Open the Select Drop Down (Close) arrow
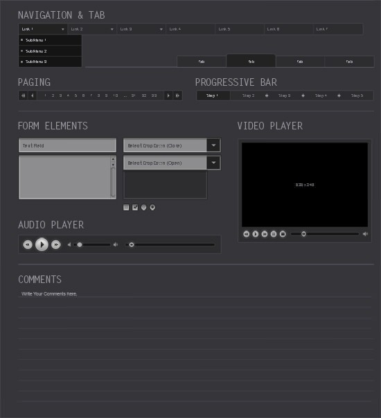Viewport: 381px width, 418px height. pos(213,145)
